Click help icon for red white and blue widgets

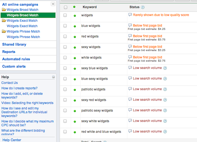click(x=165, y=132)
